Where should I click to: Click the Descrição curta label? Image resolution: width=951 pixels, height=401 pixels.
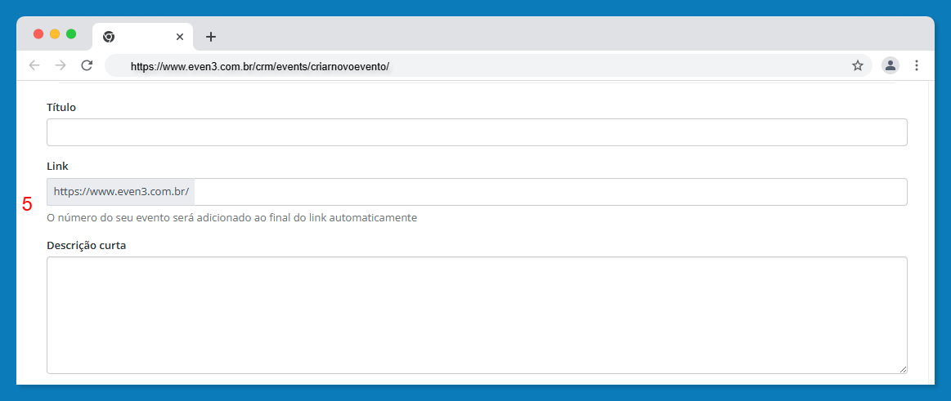tap(86, 245)
